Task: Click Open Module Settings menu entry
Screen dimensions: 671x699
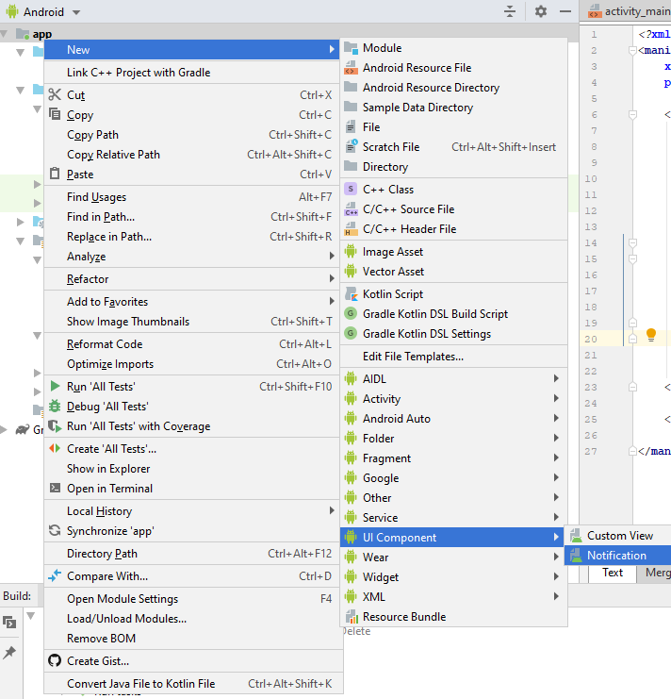Action: pyautogui.click(x=123, y=599)
